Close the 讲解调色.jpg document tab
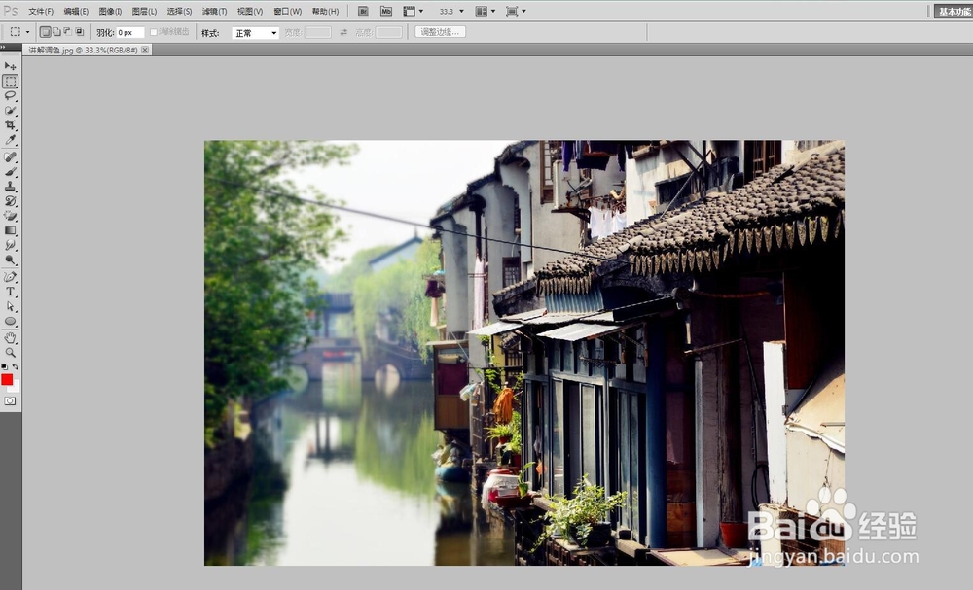The height and width of the screenshot is (590, 973). coord(145,50)
